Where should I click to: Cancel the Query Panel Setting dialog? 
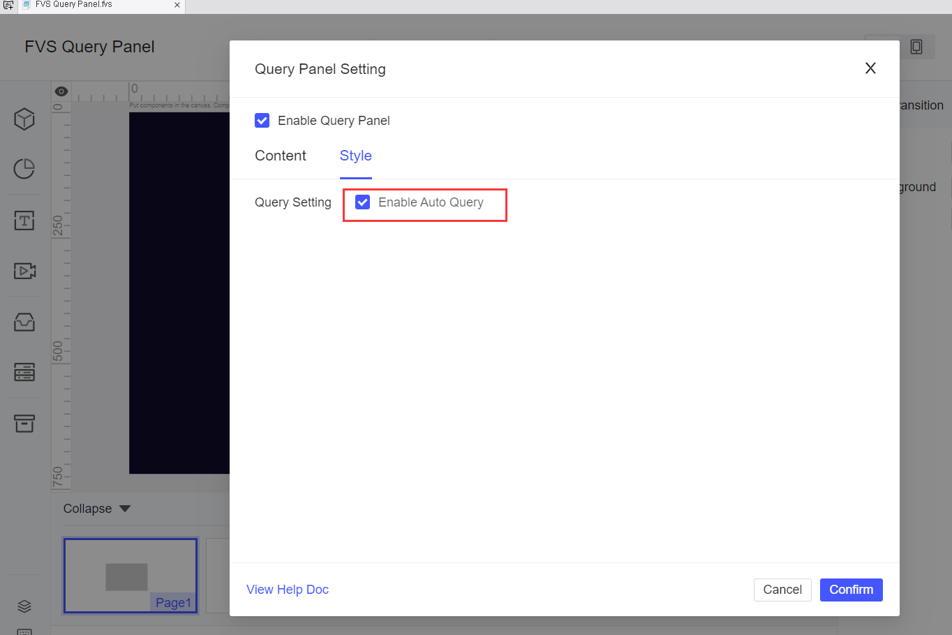[782, 590]
